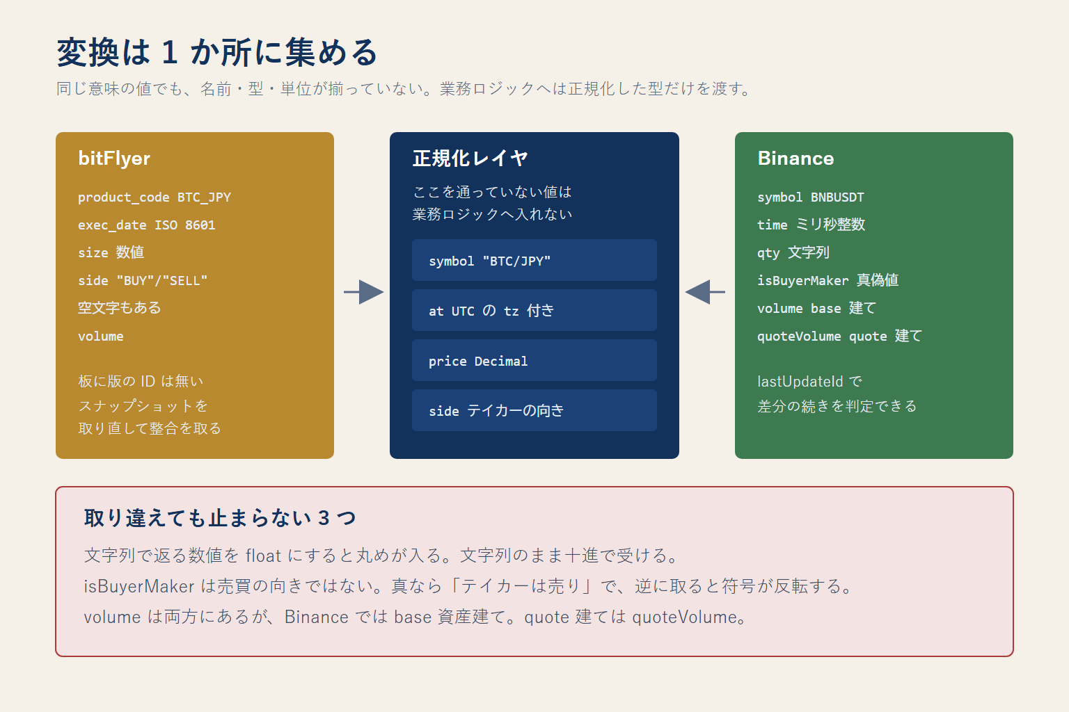Select the product_code BTC_JPY line
This screenshot has height=712, width=1069.
click(155, 197)
